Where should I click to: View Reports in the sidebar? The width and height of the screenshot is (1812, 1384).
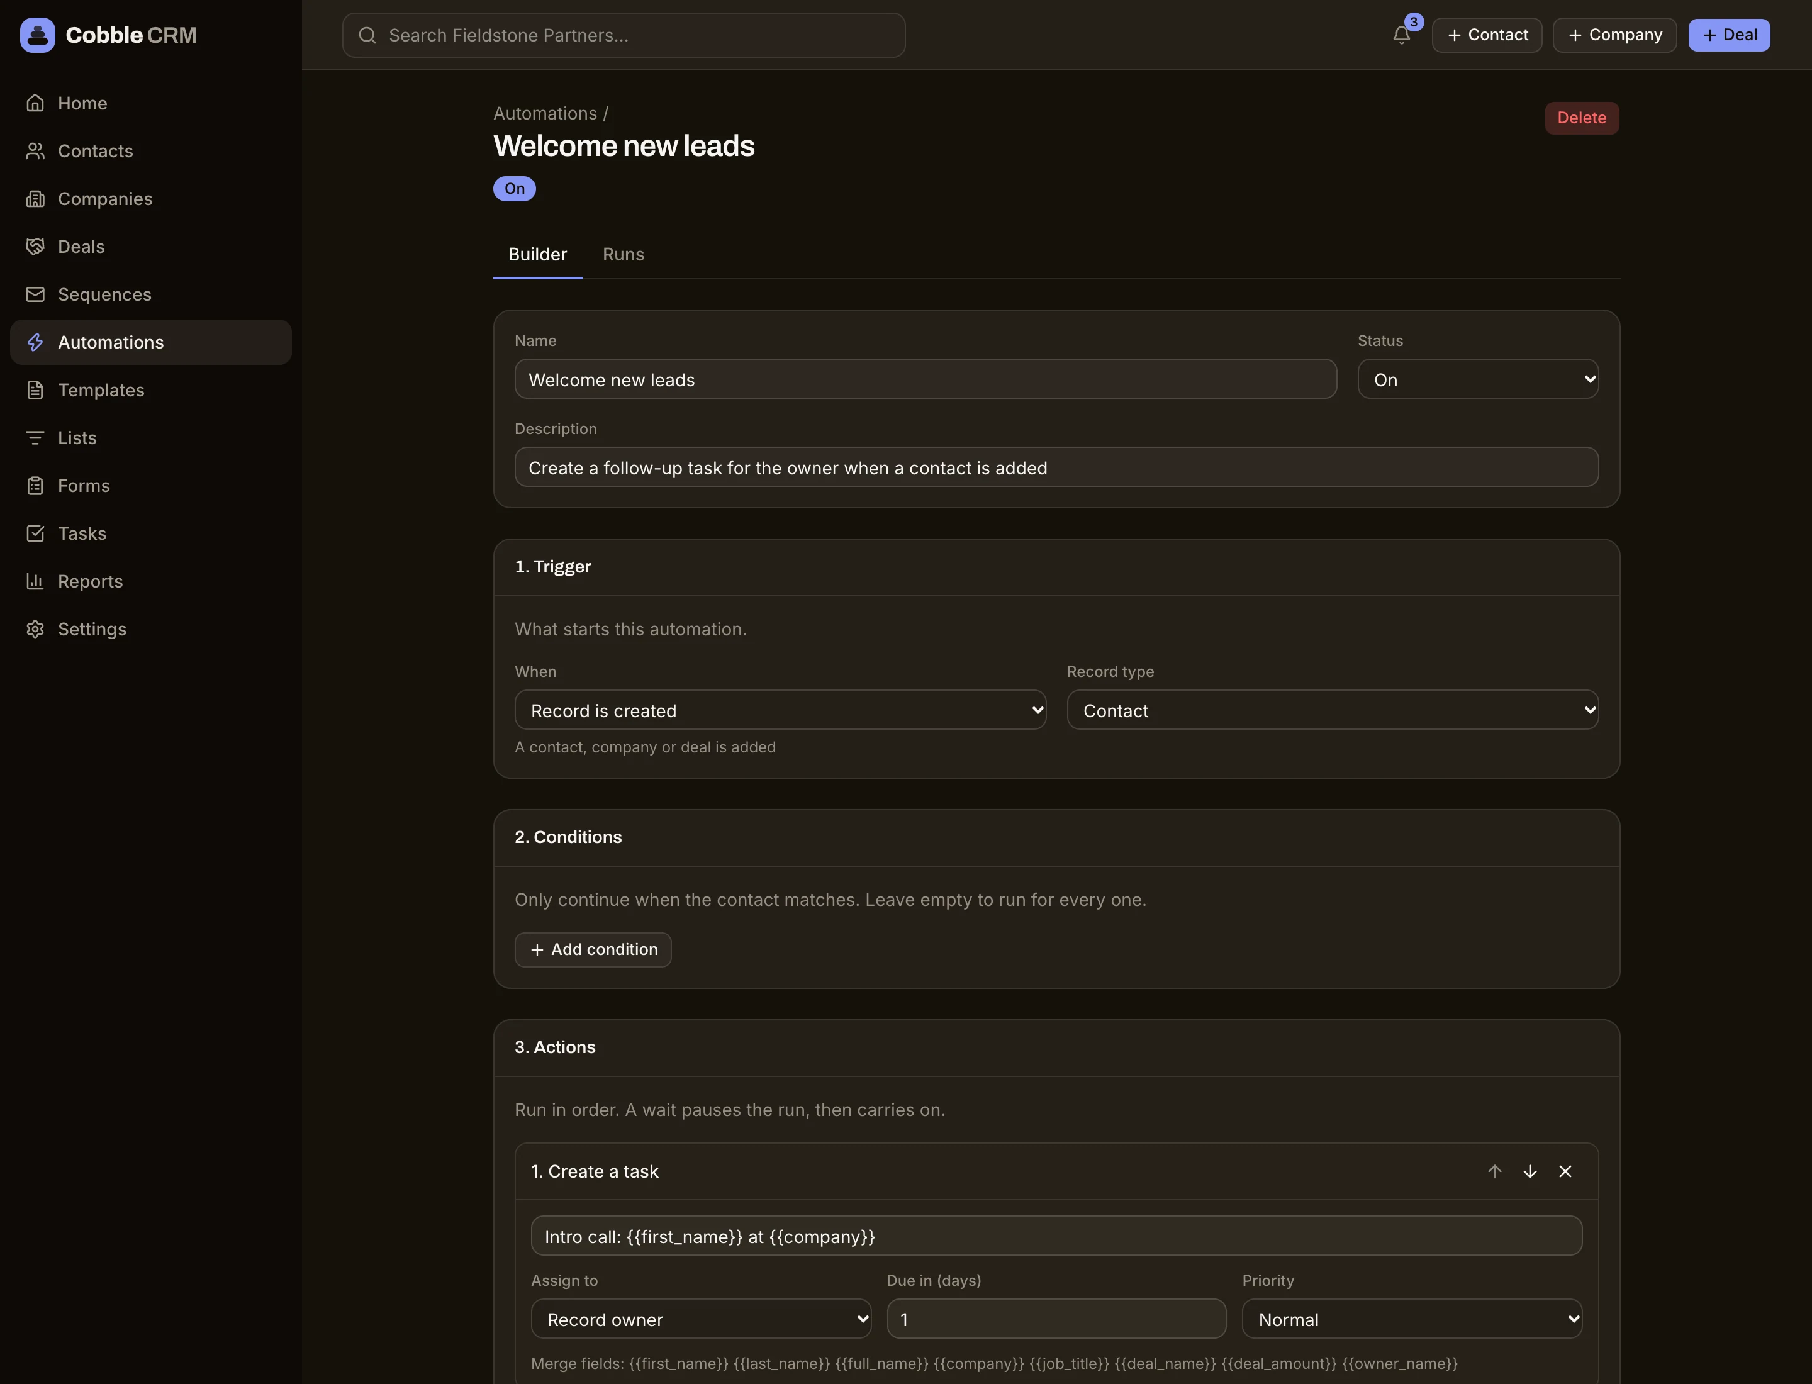click(151, 581)
